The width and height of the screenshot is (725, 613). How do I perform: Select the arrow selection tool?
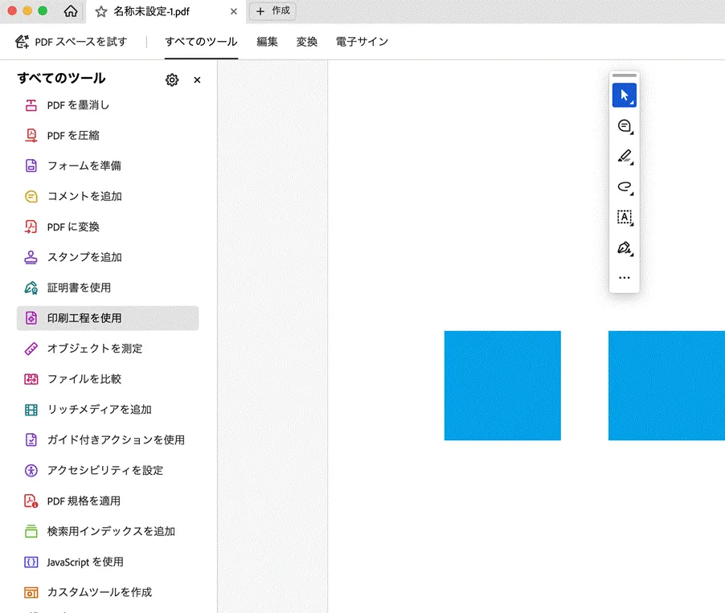[625, 95]
